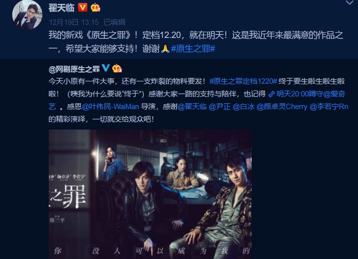Viewport: 358px width, 259px height.
Task: Open the 翟天临 username link
Action: tap(61, 8)
